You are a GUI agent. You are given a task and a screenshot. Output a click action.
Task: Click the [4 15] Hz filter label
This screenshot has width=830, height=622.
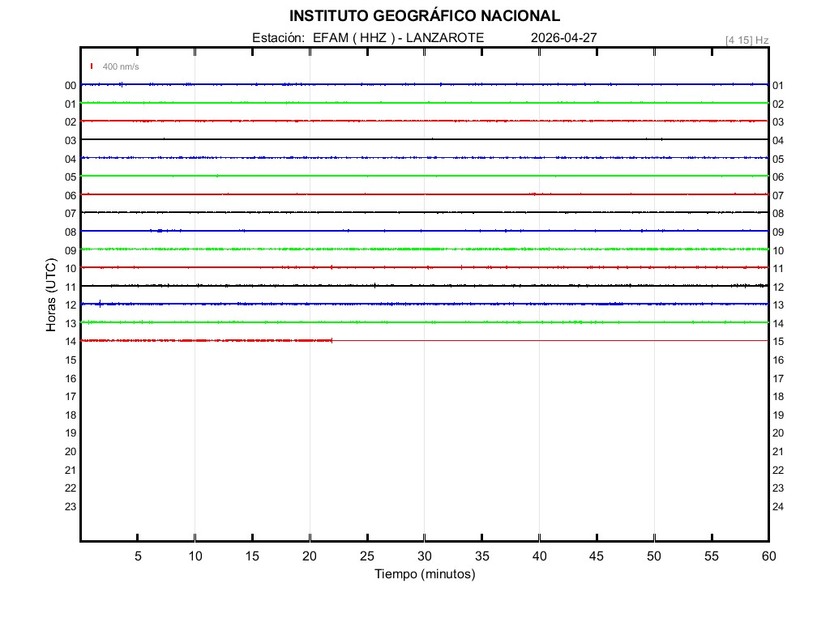[747, 40]
